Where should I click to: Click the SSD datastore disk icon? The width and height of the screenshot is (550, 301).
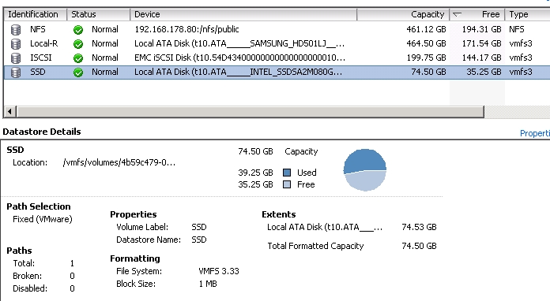(x=16, y=72)
